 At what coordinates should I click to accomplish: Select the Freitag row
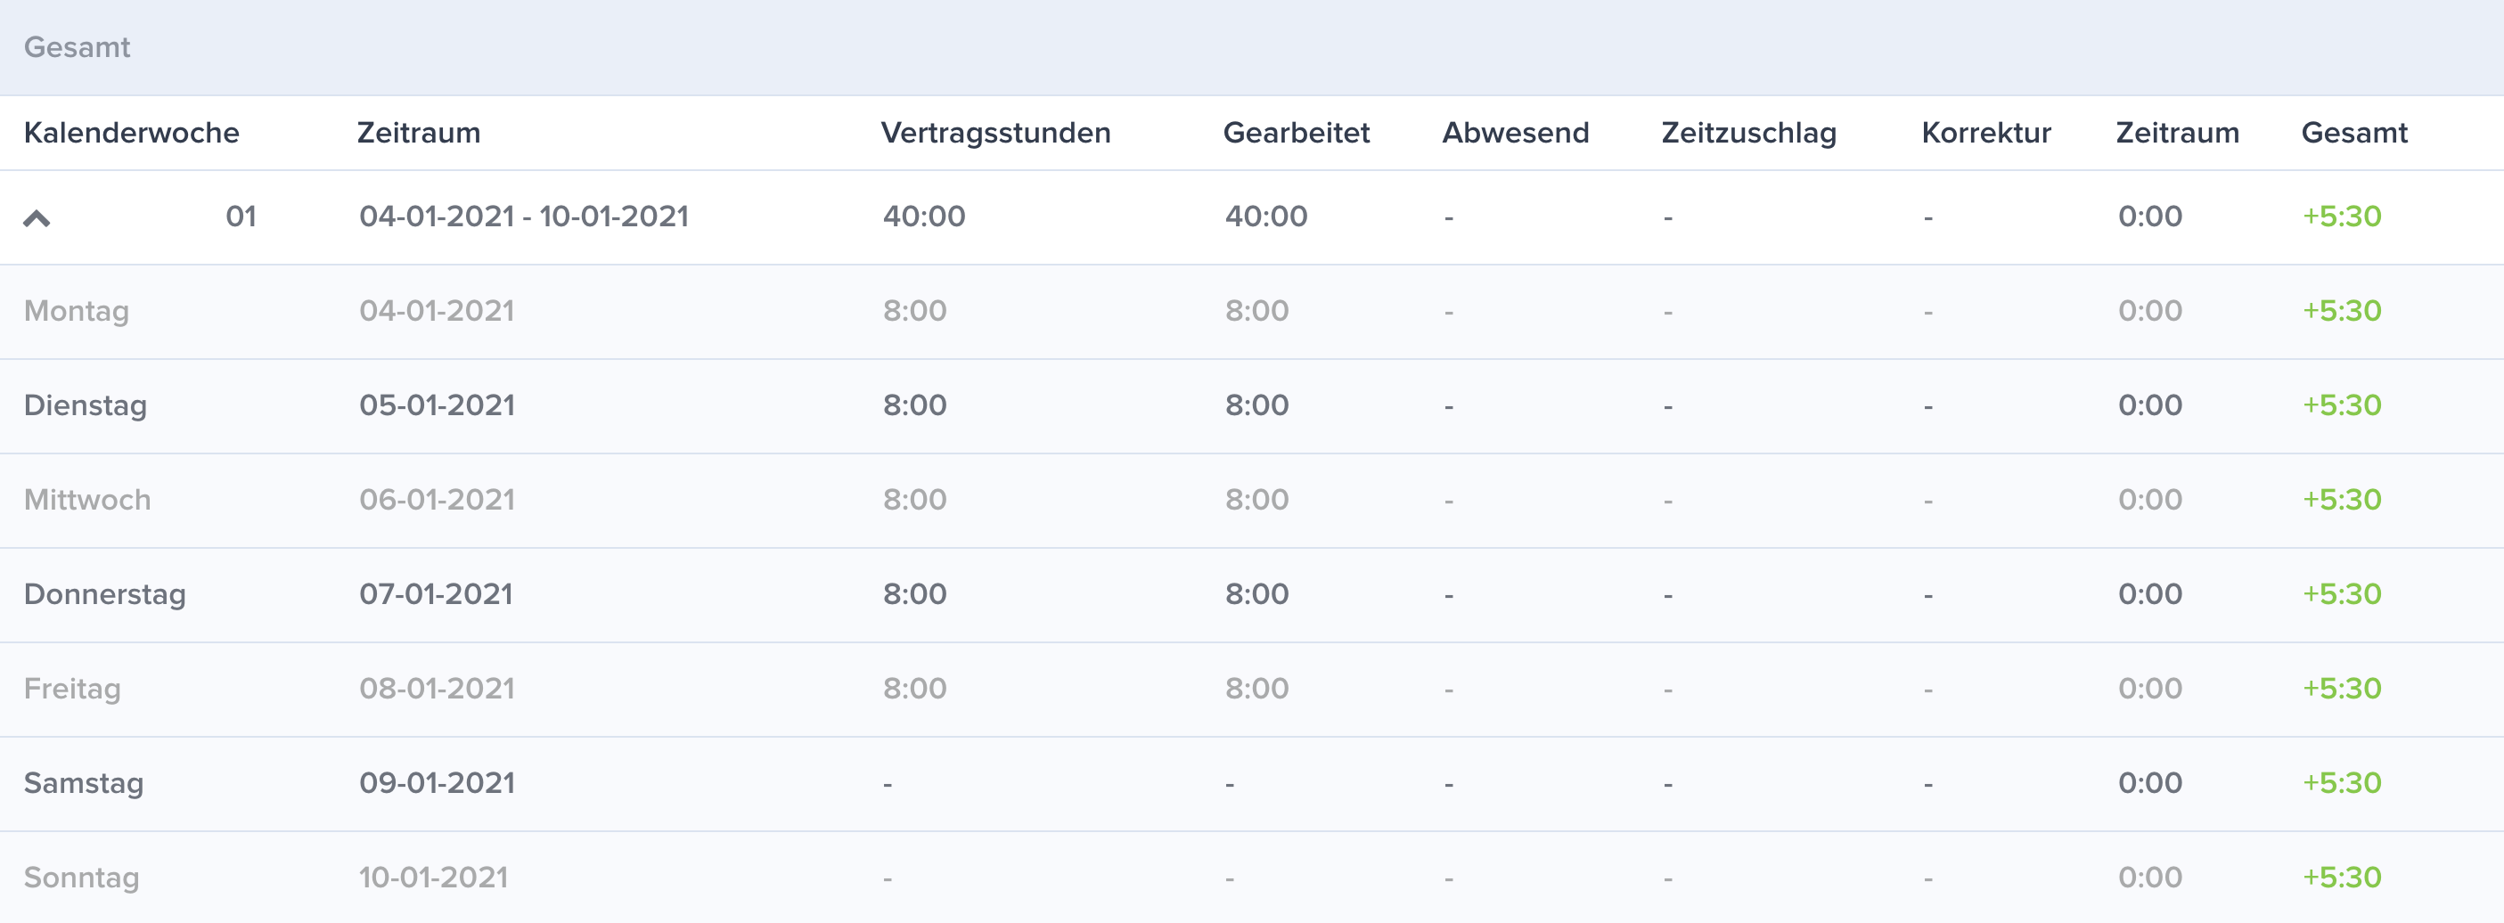tap(1252, 689)
